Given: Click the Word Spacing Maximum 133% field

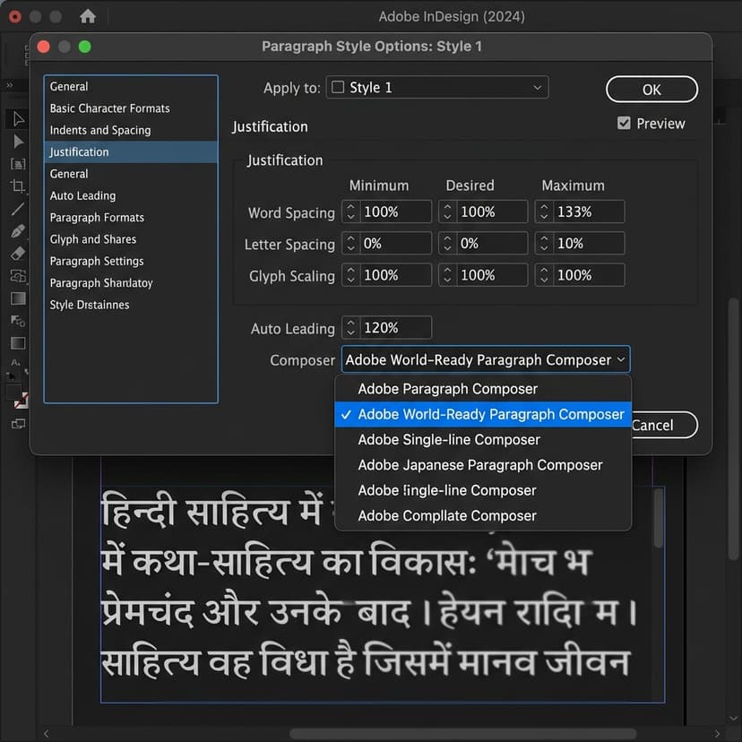Looking at the screenshot, I should tap(588, 211).
